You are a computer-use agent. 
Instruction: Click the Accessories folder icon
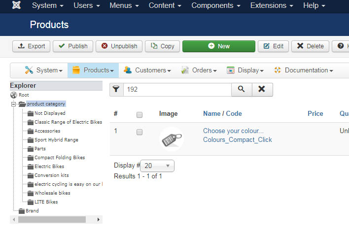click(x=31, y=131)
